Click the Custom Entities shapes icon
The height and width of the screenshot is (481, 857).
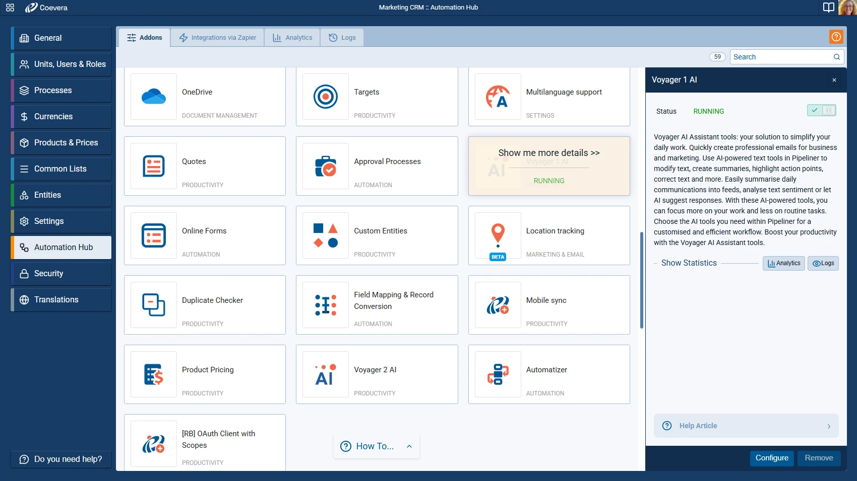pos(326,235)
